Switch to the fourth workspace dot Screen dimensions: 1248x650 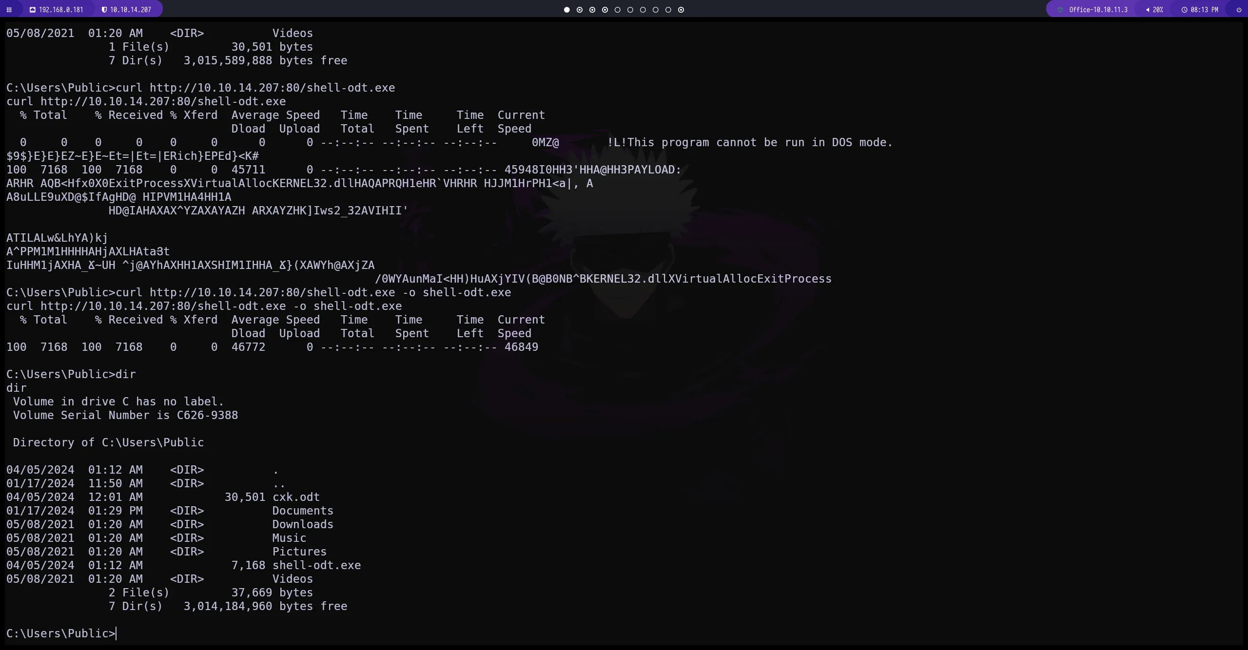pos(604,10)
